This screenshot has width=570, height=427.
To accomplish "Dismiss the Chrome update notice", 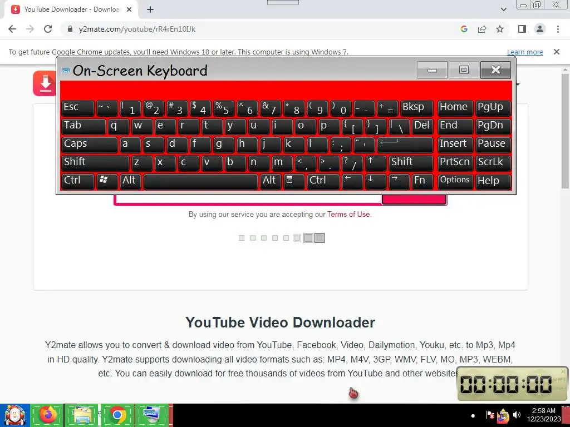I will [557, 52].
